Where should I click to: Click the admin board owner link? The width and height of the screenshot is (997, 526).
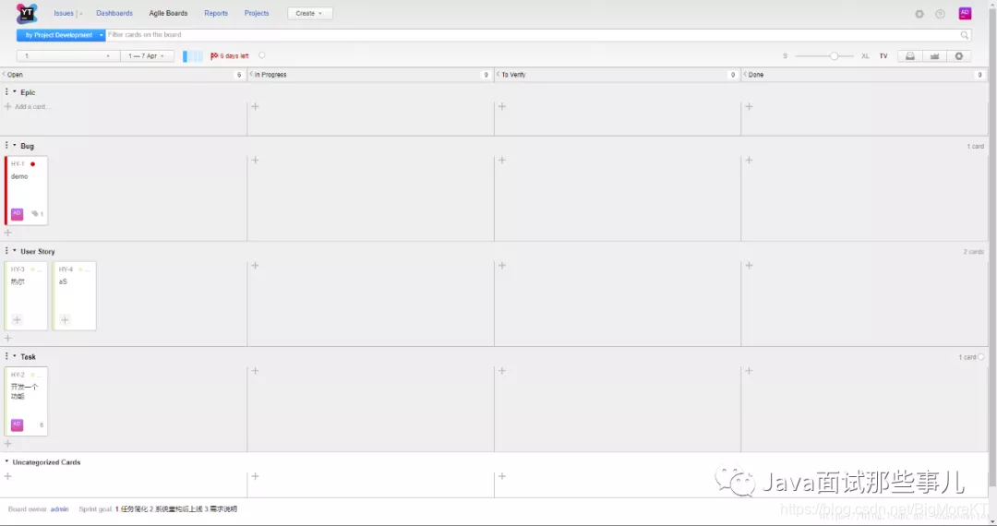click(60, 508)
